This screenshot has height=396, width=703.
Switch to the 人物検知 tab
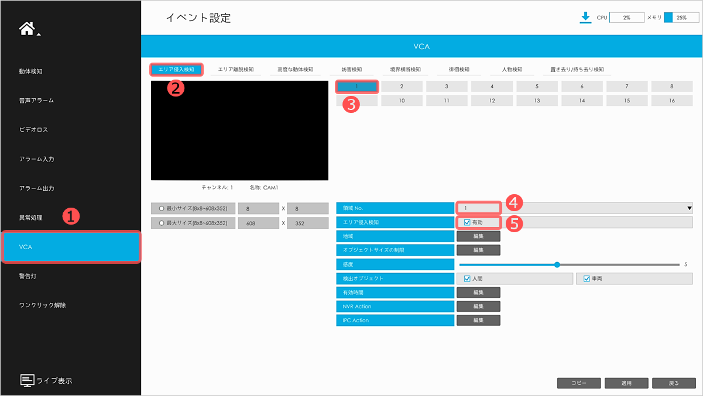(x=512, y=70)
